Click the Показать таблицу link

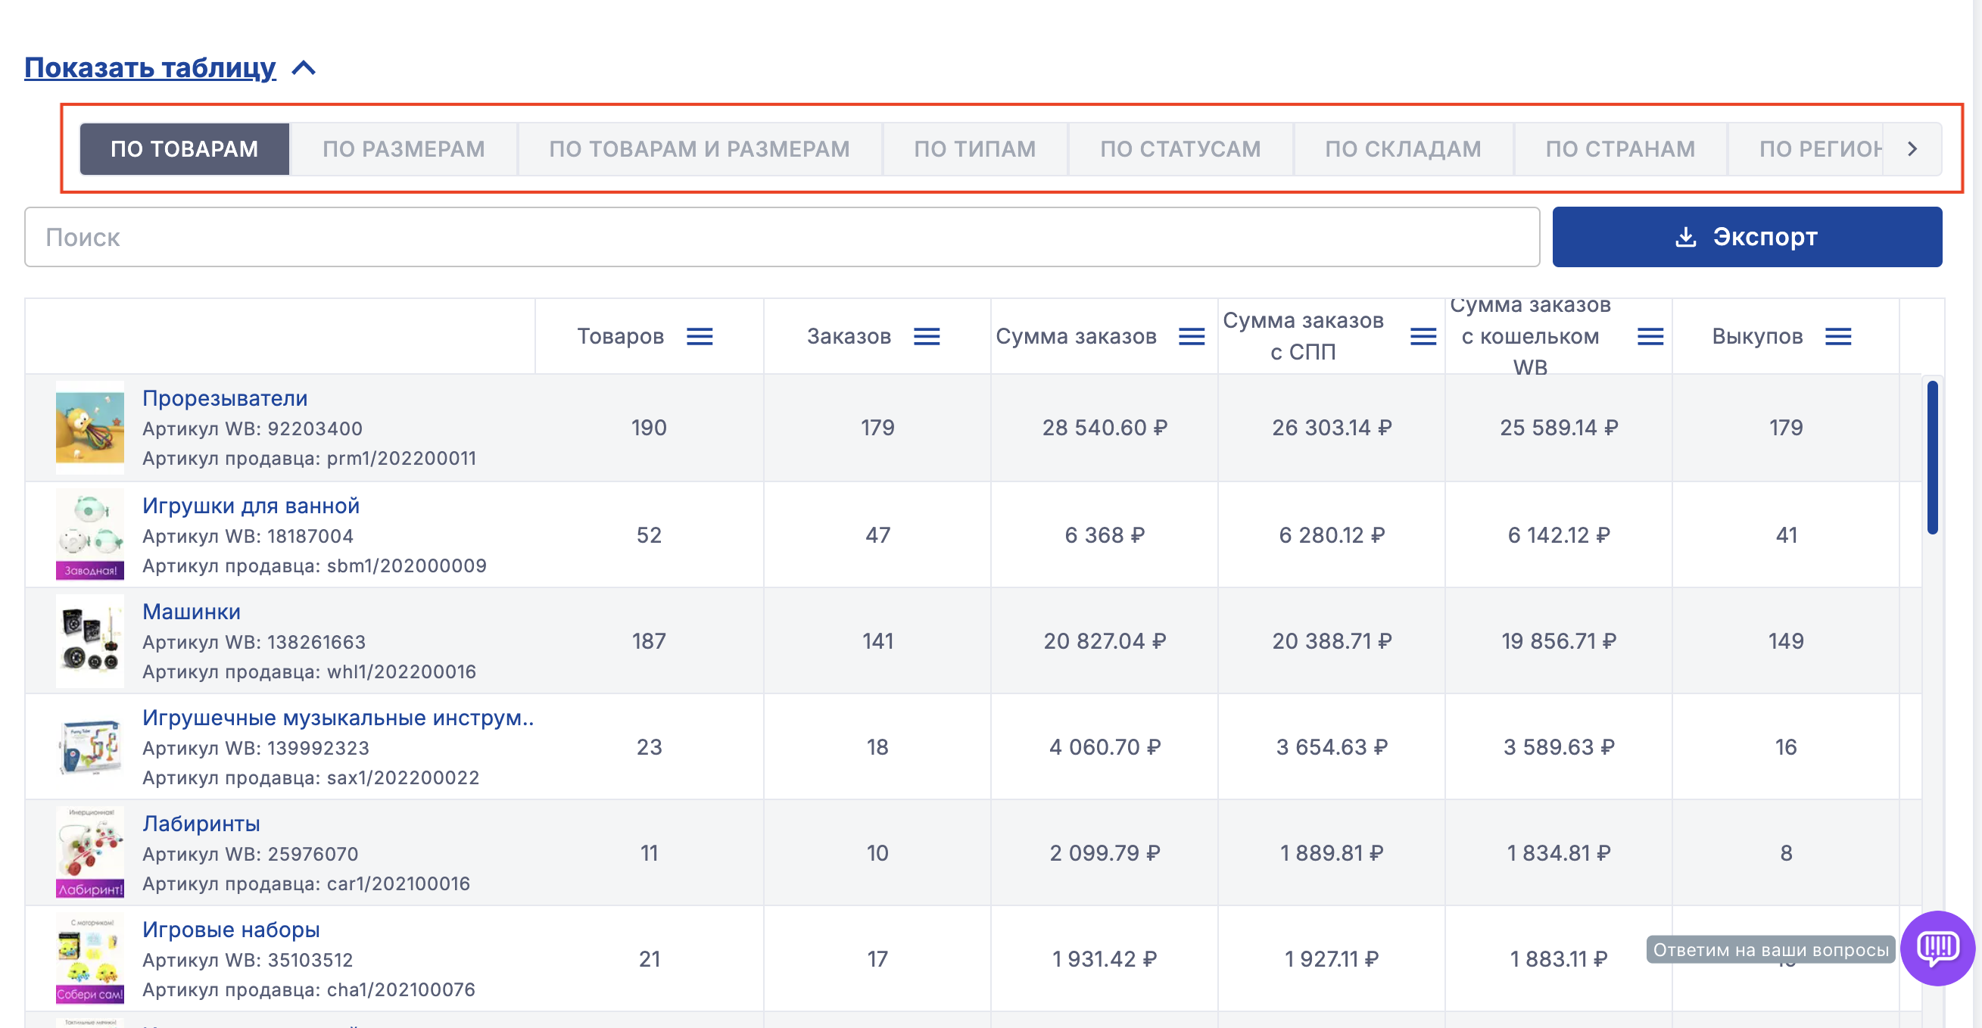(x=150, y=67)
